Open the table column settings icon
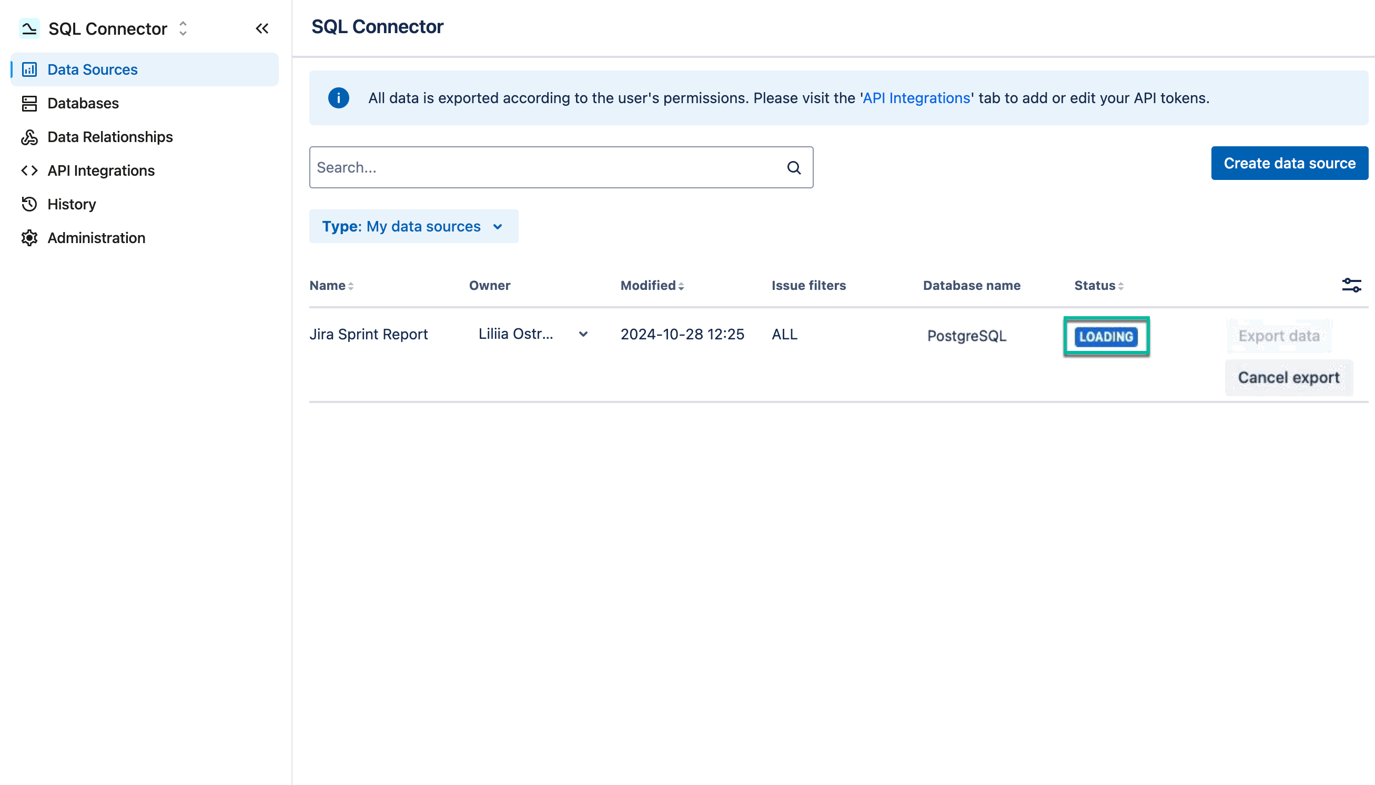The width and height of the screenshot is (1375, 785). (1352, 285)
